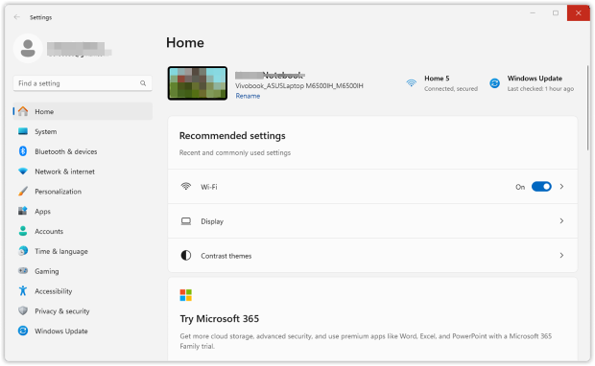Go to Bluetooth & devices
The width and height of the screenshot is (595, 366).
click(x=83, y=151)
